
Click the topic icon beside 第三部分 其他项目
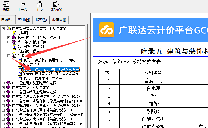(14, 47)
